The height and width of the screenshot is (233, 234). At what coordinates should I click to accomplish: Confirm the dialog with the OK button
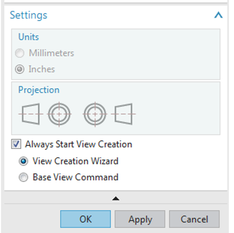pyautogui.click(x=86, y=219)
